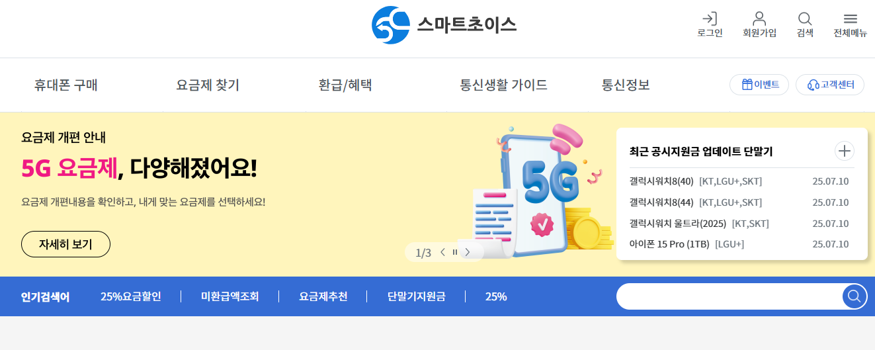This screenshot has width=875, height=350.
Task: Open the 환급/혜택 menu
Action: pyautogui.click(x=345, y=85)
